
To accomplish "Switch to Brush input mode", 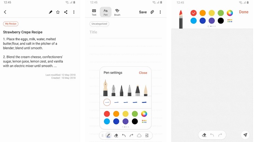I will (117, 12).
